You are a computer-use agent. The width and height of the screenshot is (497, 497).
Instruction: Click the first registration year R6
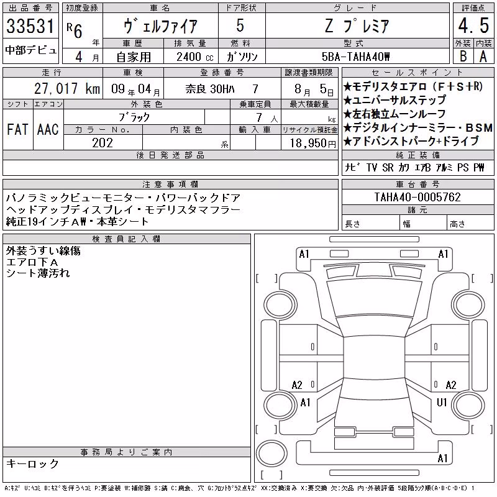tap(75, 30)
